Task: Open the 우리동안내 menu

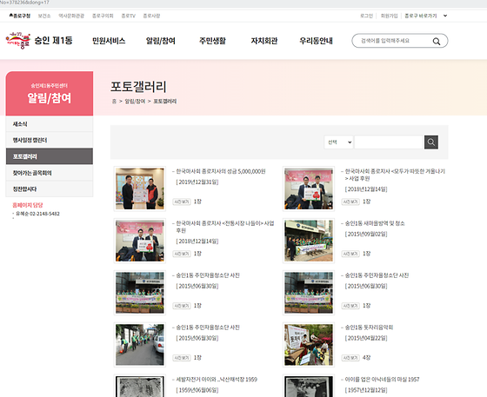Action: pos(316,41)
